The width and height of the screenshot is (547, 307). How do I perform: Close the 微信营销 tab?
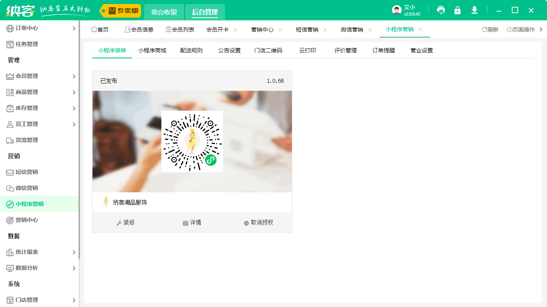[370, 30]
